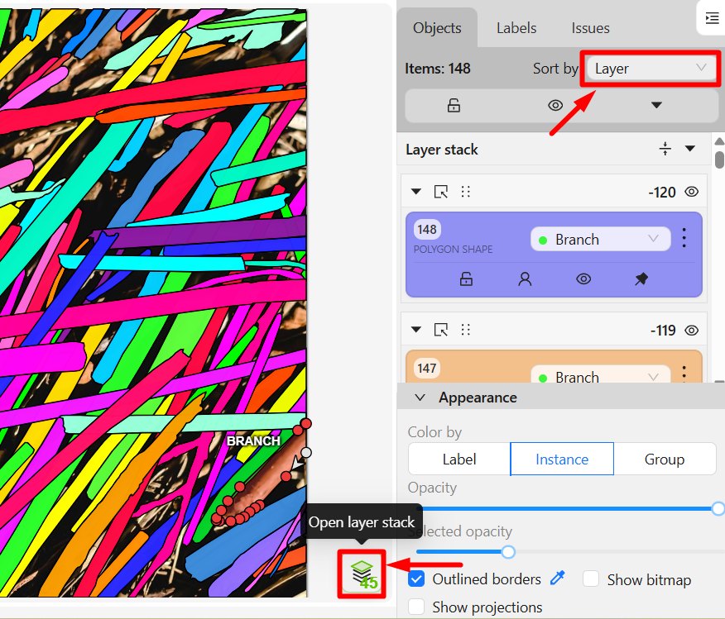Select object 148 ID badge
Screen dimensions: 725x619
(427, 230)
